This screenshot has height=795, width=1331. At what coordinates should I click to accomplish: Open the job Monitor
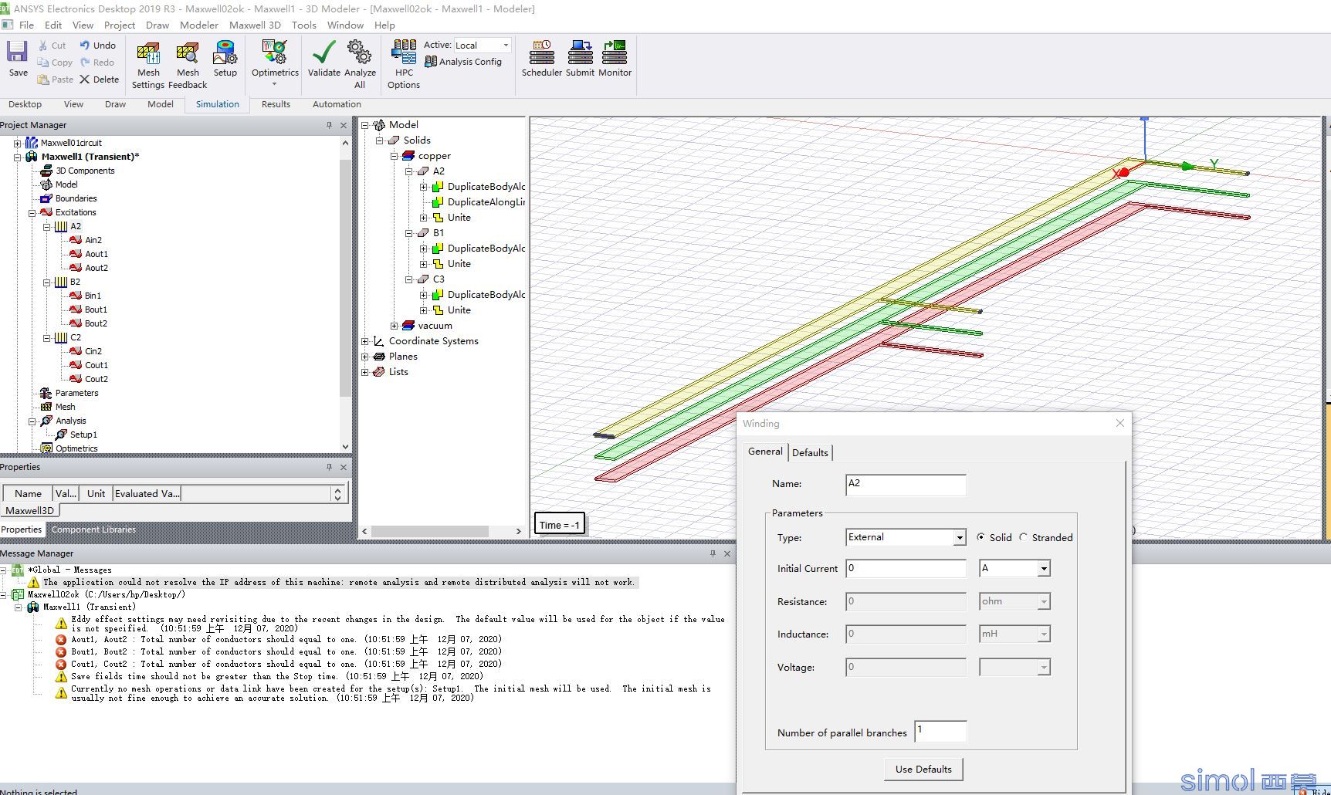coord(615,59)
